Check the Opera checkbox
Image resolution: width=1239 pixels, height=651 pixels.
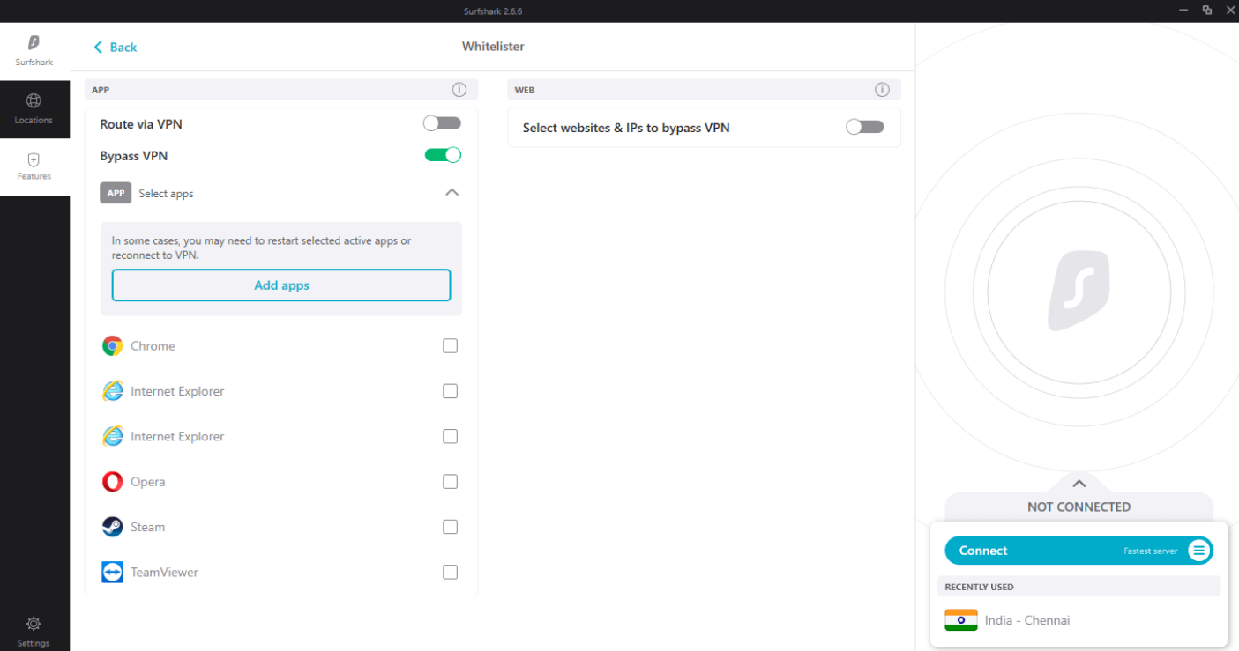click(450, 482)
